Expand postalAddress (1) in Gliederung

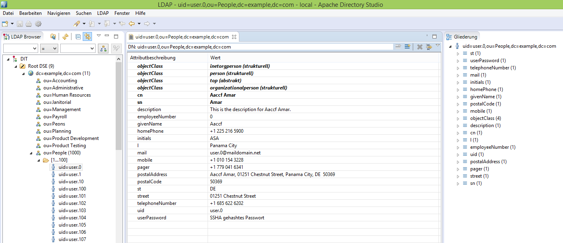click(458, 162)
